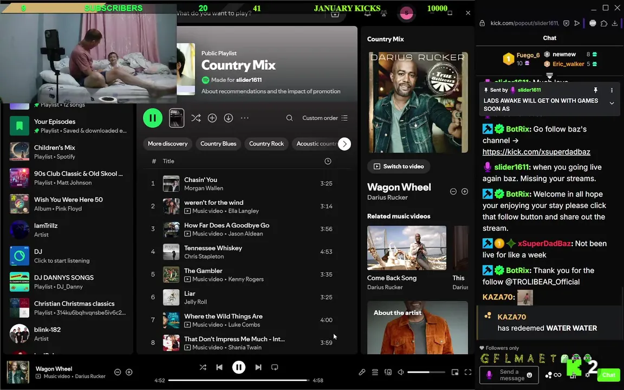Open the miniplayer icon

(x=455, y=372)
